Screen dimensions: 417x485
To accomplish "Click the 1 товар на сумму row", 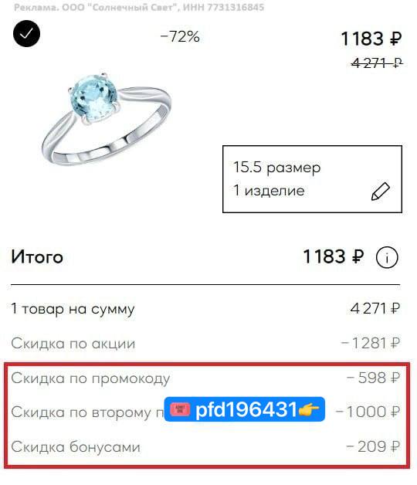I will click(x=205, y=308).
